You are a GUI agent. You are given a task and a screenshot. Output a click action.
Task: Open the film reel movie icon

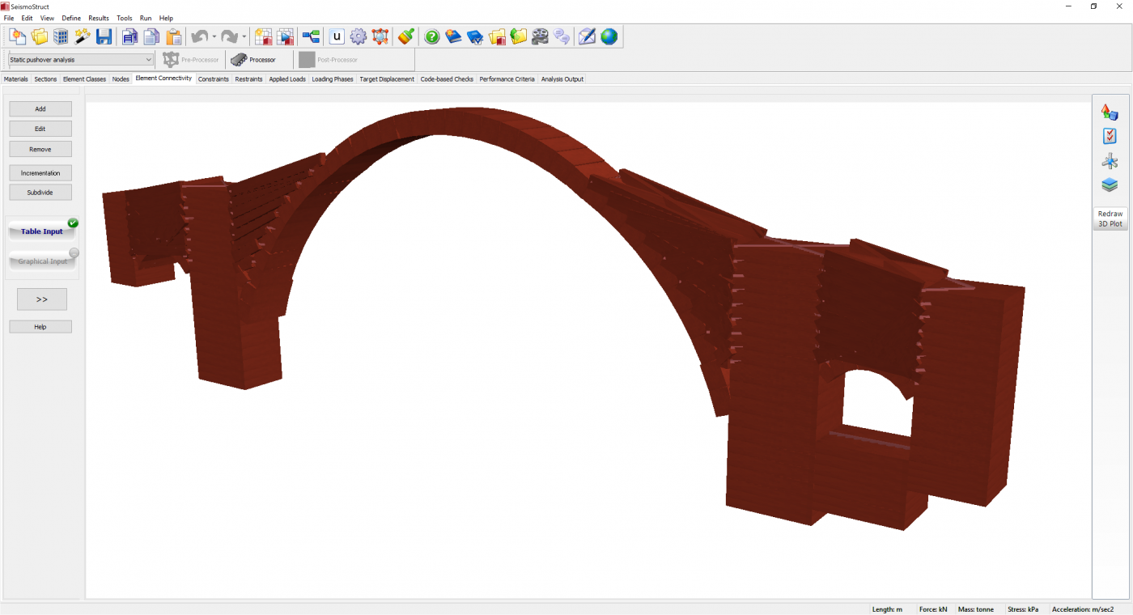[x=540, y=36]
